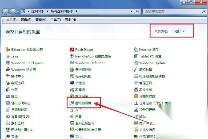This screenshot has width=208, height=139.
Task: Open the 程序和功能 icon
Action: point(72,76)
